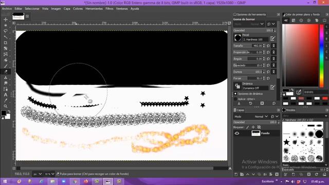Select the Free Select lasso tool
The height and width of the screenshot is (185, 329).
point(6,31)
